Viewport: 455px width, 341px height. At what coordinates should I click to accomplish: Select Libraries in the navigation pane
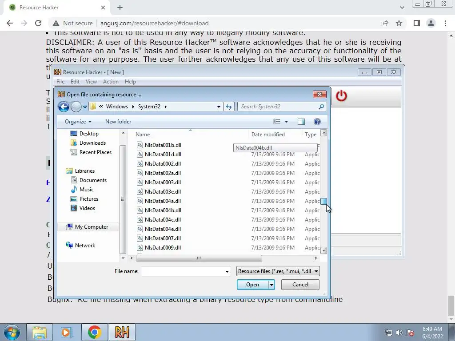(x=80, y=171)
